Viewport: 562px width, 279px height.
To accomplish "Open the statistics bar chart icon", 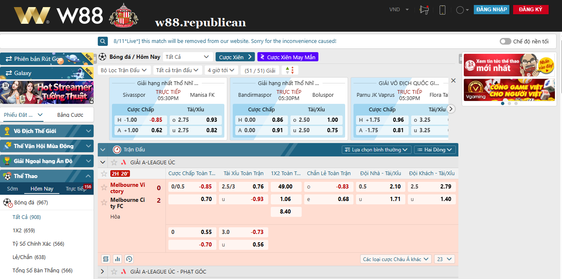I will [x=117, y=259].
